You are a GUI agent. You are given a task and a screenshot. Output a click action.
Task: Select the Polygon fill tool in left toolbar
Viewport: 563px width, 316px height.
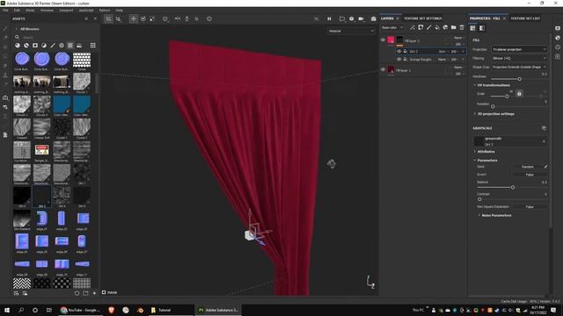(x=5, y=56)
